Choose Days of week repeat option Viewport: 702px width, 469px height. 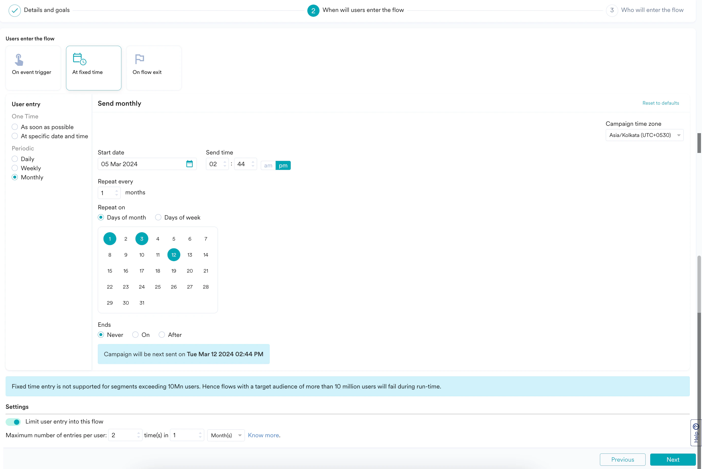pyautogui.click(x=158, y=217)
